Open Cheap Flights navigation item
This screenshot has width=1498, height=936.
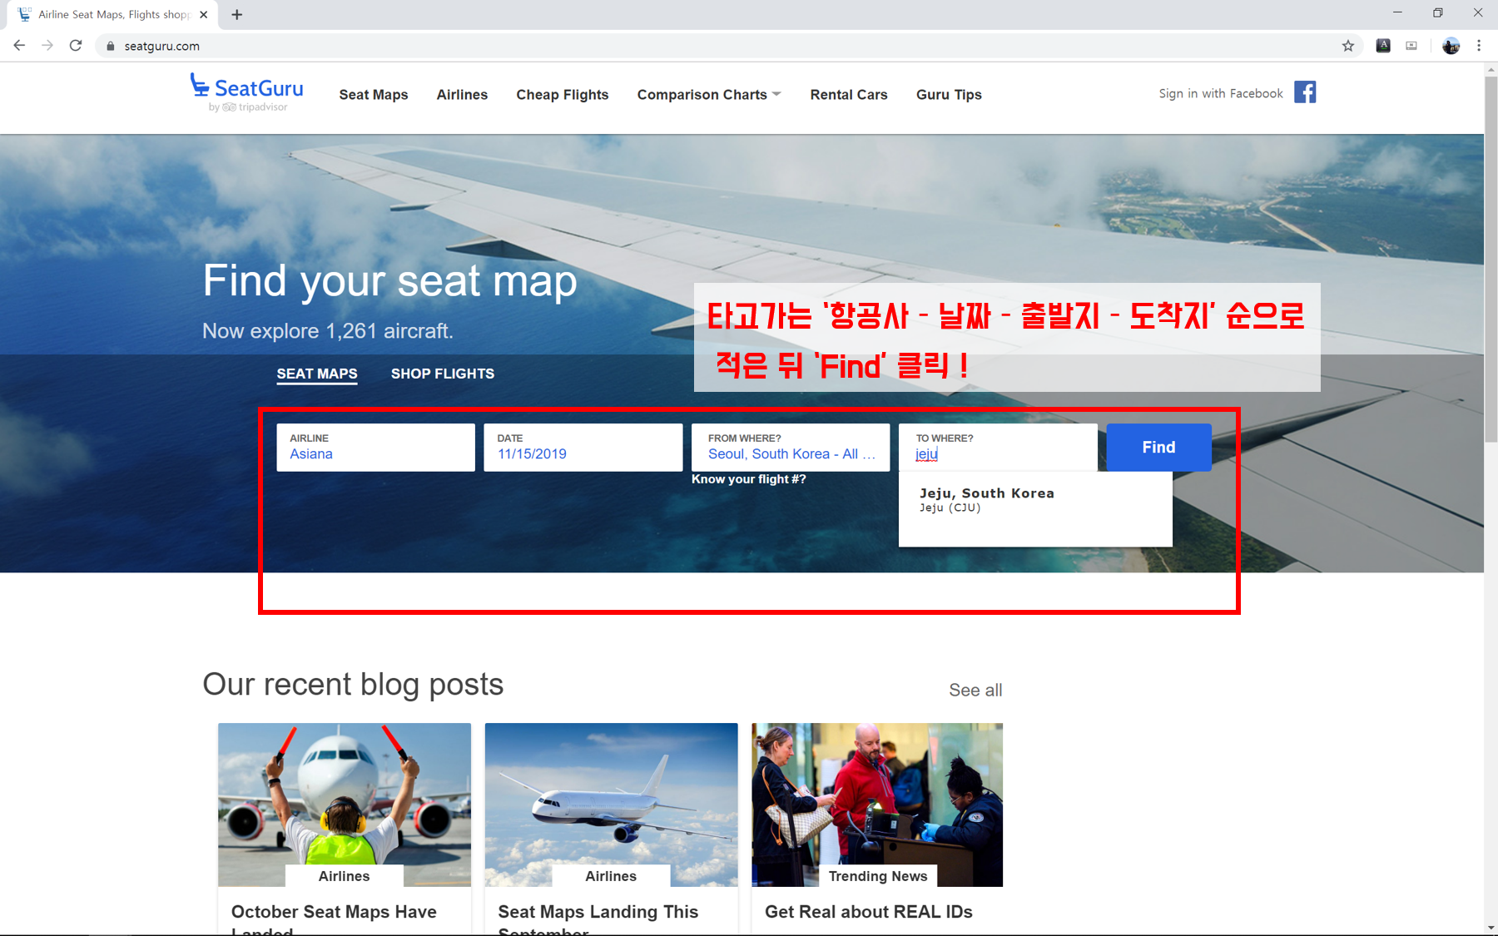[563, 95]
